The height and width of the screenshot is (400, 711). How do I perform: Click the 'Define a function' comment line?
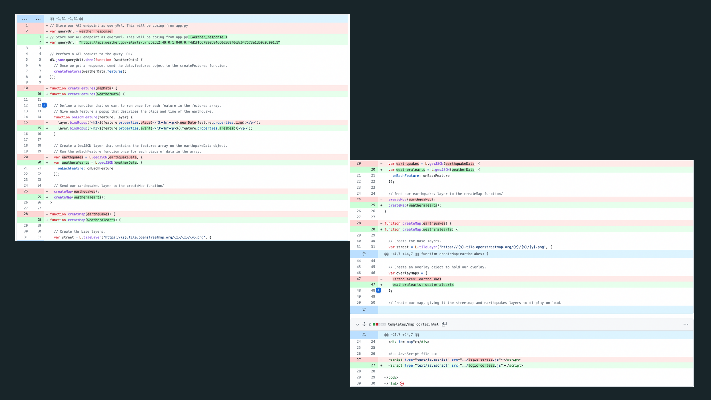(x=137, y=105)
